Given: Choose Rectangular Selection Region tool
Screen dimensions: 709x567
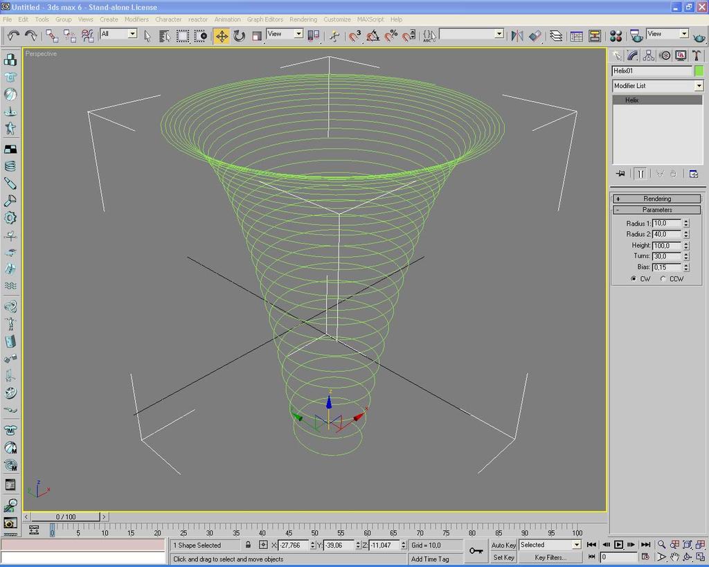Looking at the screenshot, I should tap(183, 36).
